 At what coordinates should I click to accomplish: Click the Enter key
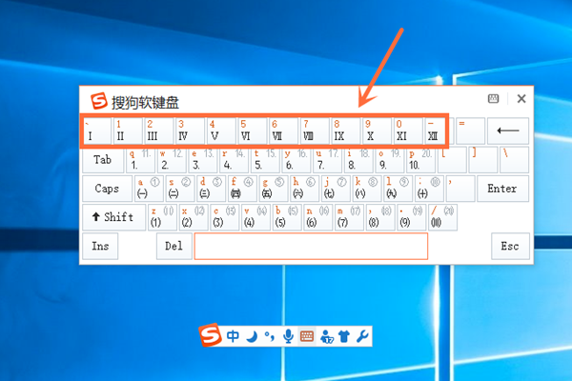502,189
